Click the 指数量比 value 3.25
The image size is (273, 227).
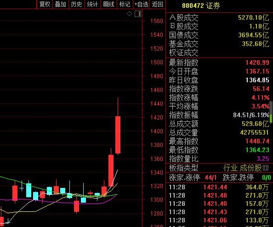(x=263, y=159)
